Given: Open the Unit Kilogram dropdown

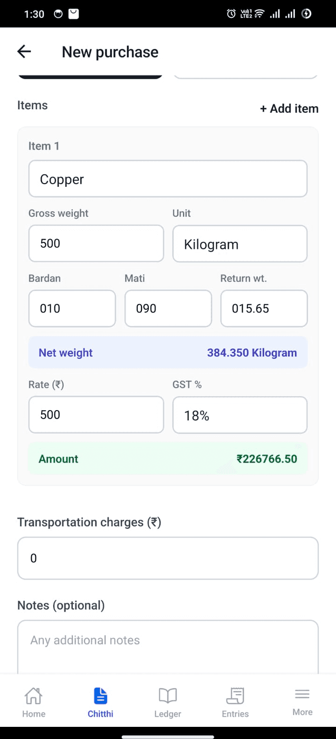Looking at the screenshot, I should (x=240, y=244).
